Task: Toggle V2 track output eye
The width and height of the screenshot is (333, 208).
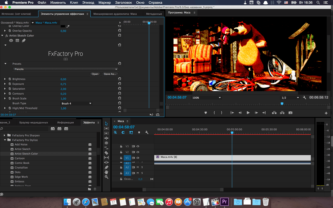Action: click(x=138, y=152)
